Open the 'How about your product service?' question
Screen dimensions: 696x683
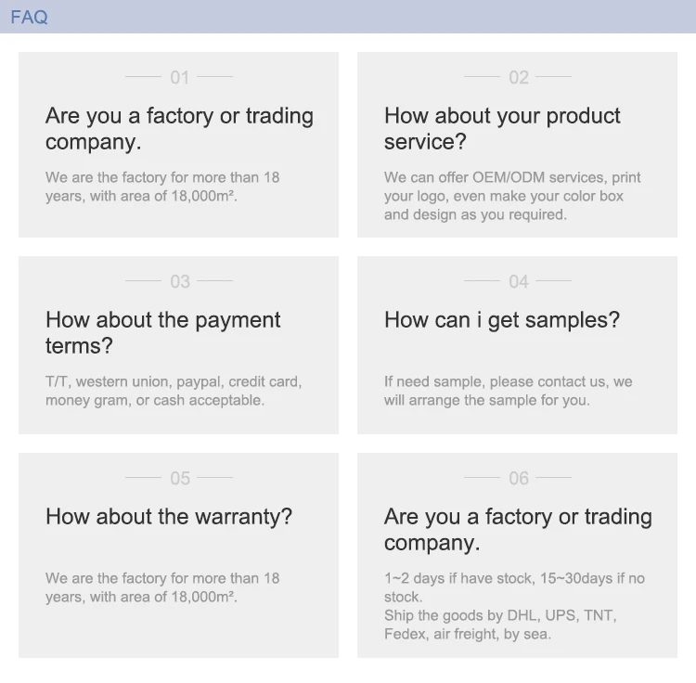pyautogui.click(x=502, y=129)
